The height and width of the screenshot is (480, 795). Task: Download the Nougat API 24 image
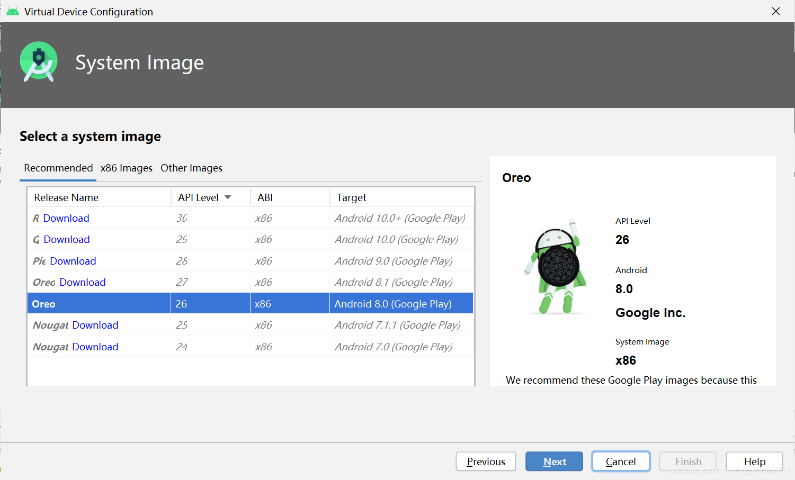pos(95,347)
